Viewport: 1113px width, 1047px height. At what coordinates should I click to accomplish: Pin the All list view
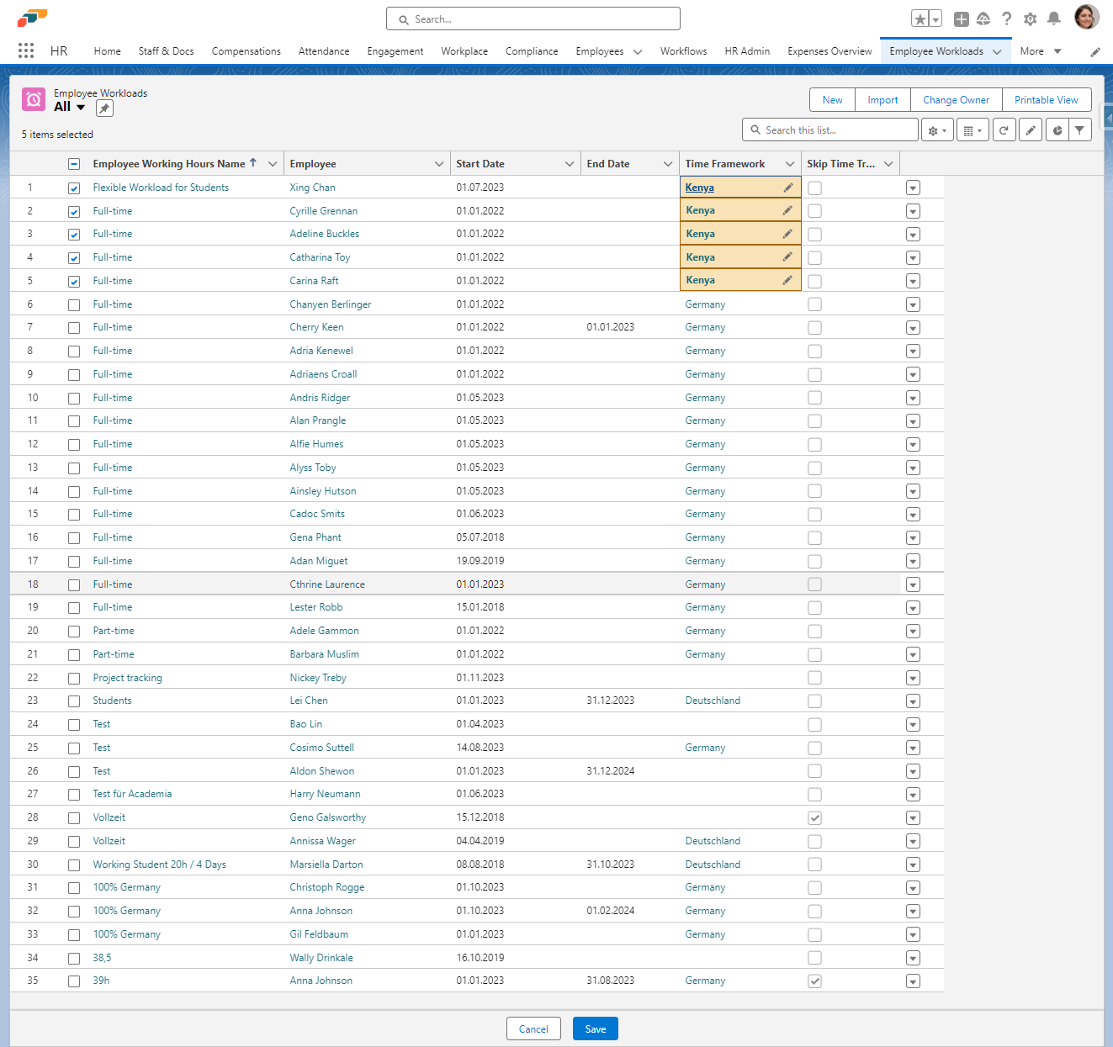coord(104,108)
